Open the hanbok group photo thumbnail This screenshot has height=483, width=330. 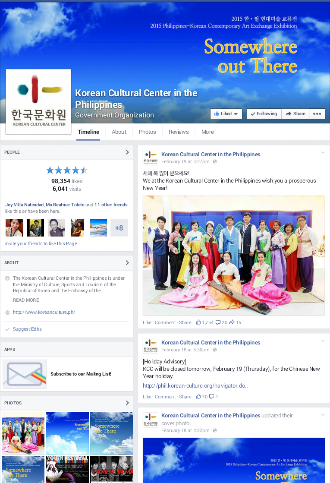[x=23, y=433]
